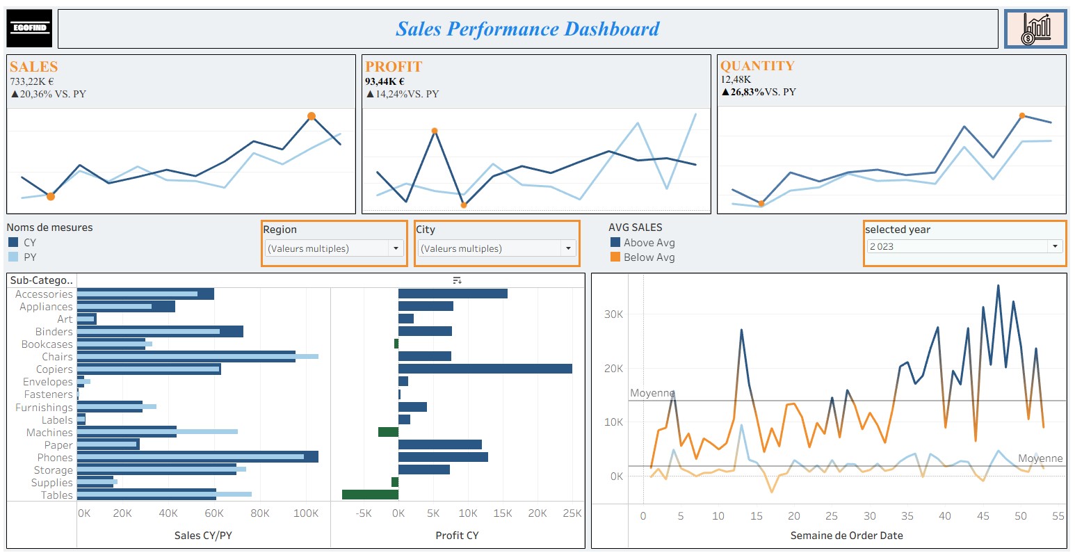Viewport: 1075px width, 553px height.
Task: Click the Accessories profit bar
Action: click(453, 294)
